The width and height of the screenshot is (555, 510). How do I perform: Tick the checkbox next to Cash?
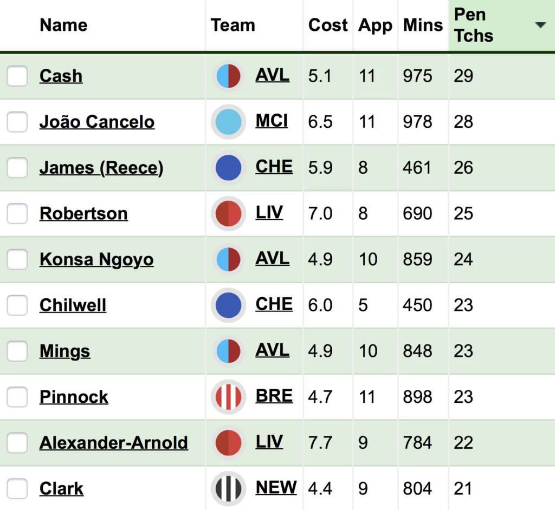point(17,76)
